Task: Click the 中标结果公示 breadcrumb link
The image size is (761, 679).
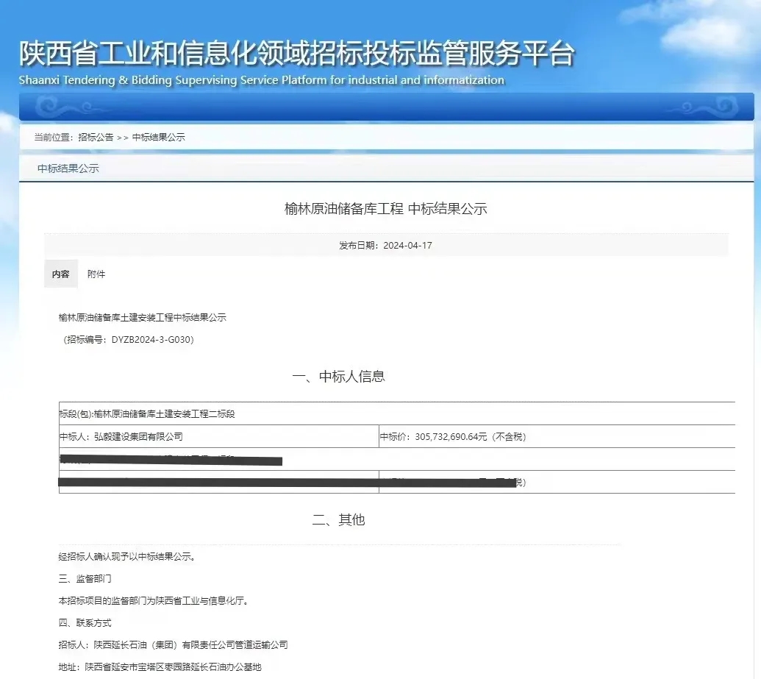Action: [x=158, y=138]
